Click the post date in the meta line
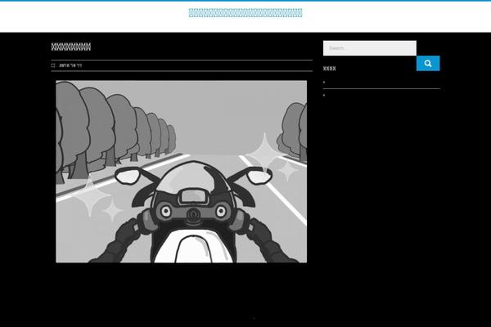491x327 pixels. point(70,65)
